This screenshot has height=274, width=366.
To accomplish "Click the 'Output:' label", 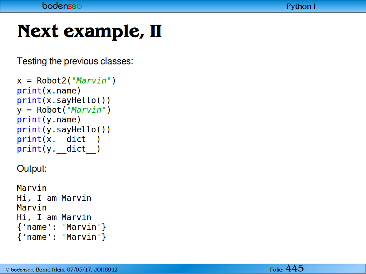I will tap(32, 168).
